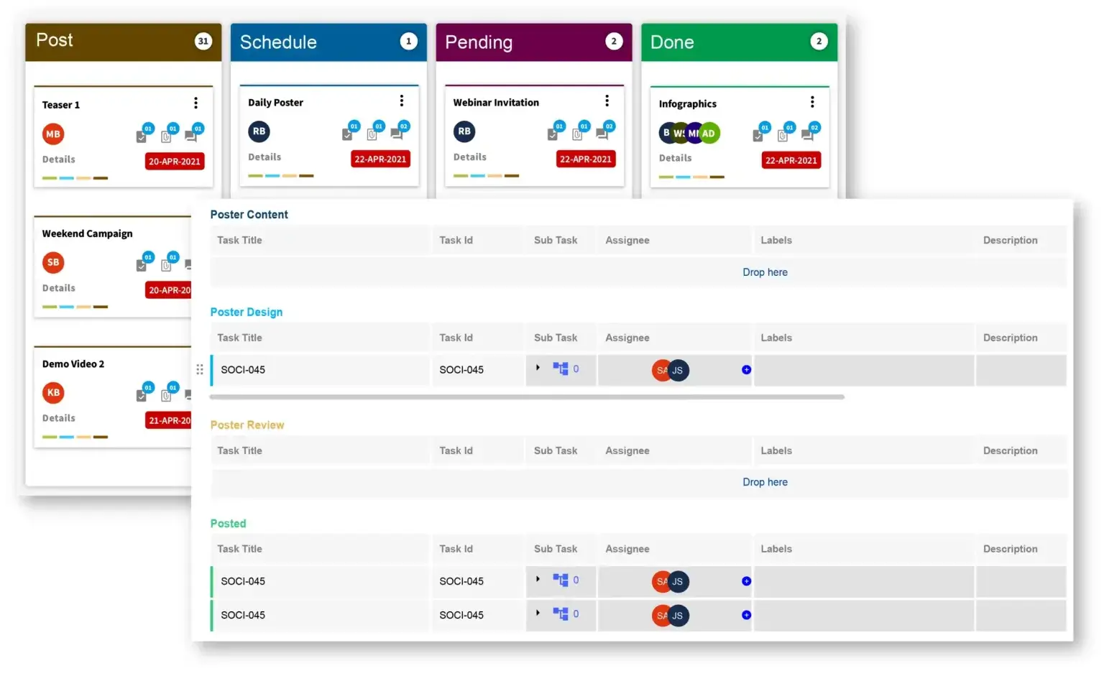The height and width of the screenshot is (676, 1104).
Task: Click the Details link on Demo Video 2
Action: click(x=58, y=417)
